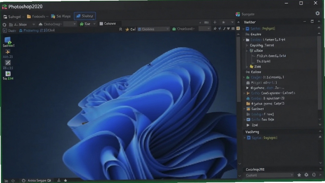This screenshot has height=183, width=325.
Task: Collapse the Vudbrng panel with its chevron
Action: click(x=320, y=131)
